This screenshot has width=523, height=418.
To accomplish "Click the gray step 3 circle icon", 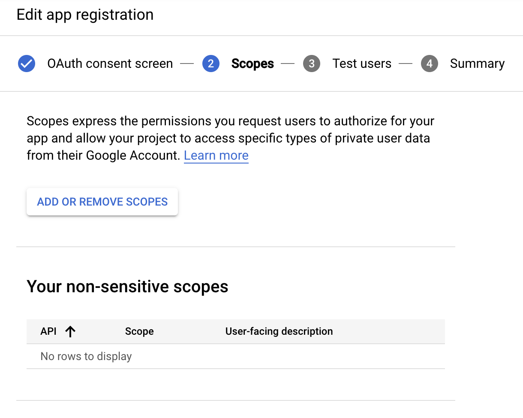I will pyautogui.click(x=312, y=63).
